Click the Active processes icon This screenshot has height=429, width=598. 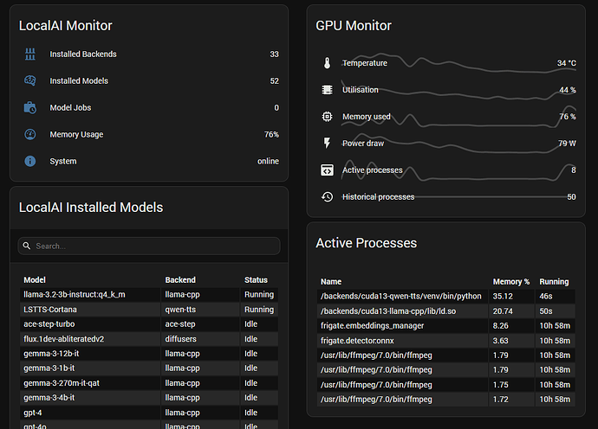click(327, 170)
